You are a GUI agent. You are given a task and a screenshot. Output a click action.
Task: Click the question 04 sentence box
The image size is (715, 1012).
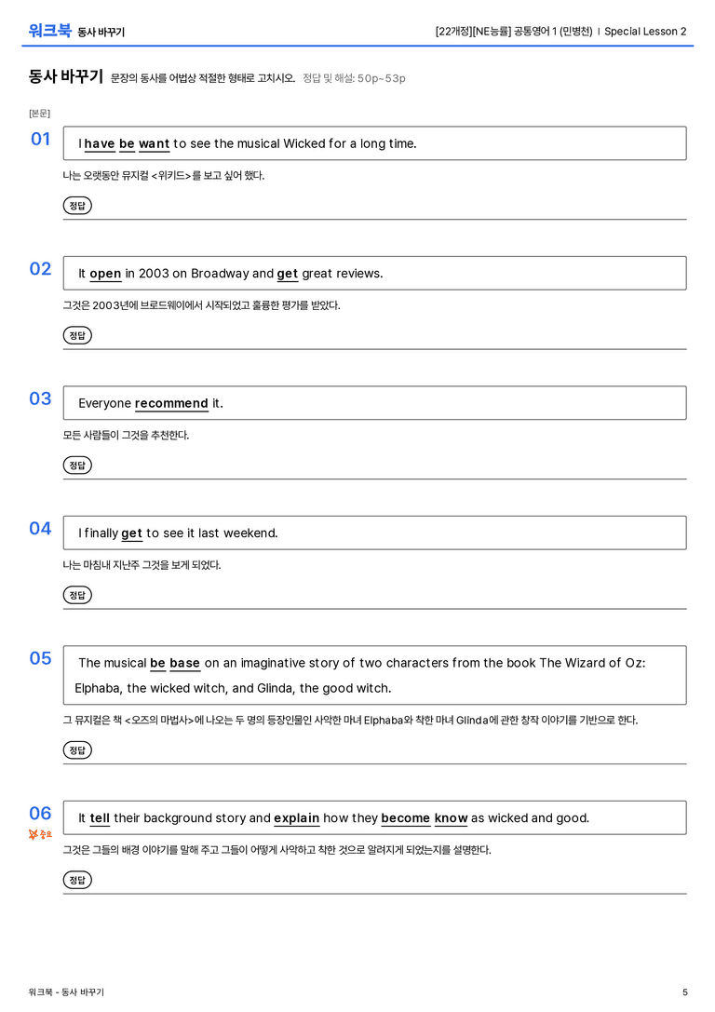click(x=375, y=533)
